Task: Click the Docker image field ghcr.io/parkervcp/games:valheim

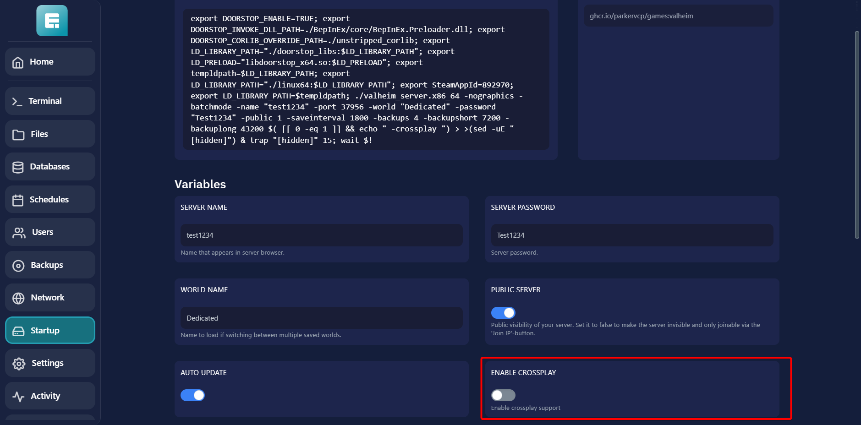Action: [678, 16]
